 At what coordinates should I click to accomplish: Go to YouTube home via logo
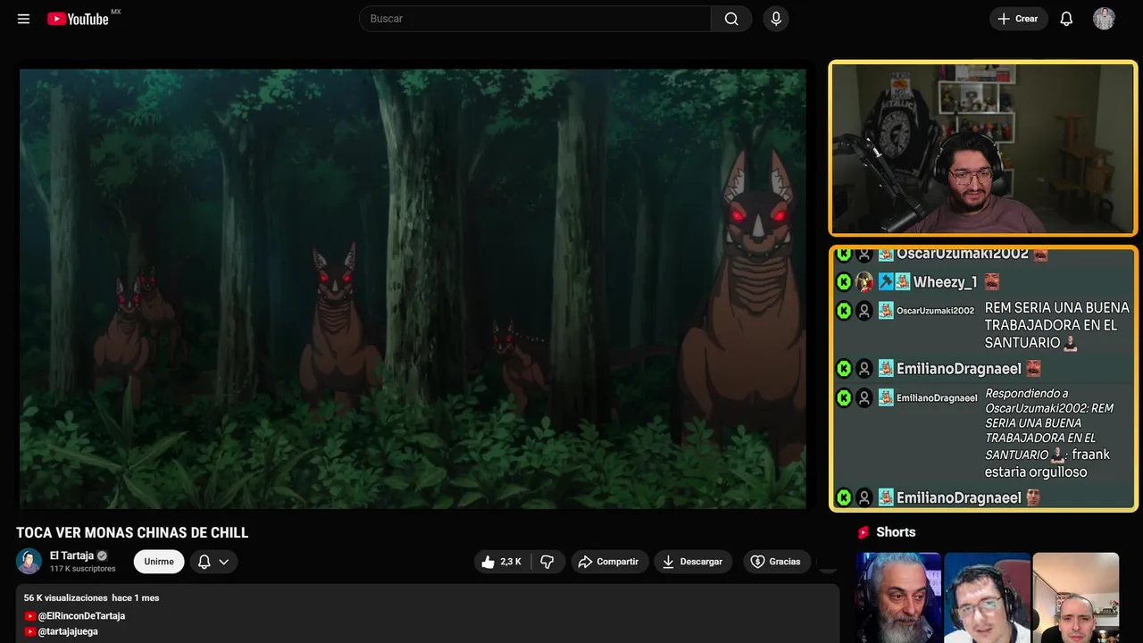pyautogui.click(x=78, y=19)
